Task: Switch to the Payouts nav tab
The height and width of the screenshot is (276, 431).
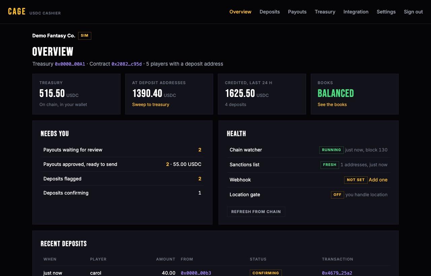Action: click(297, 12)
